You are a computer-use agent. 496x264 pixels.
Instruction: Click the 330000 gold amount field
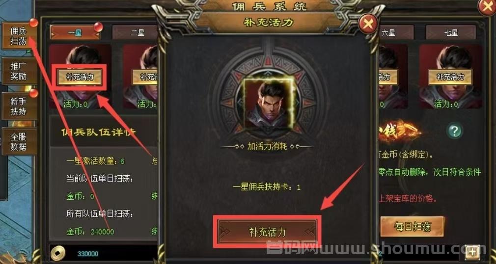(104, 254)
